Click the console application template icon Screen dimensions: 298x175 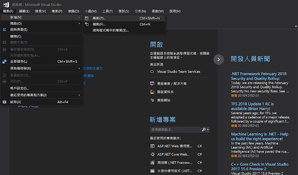point(152,171)
